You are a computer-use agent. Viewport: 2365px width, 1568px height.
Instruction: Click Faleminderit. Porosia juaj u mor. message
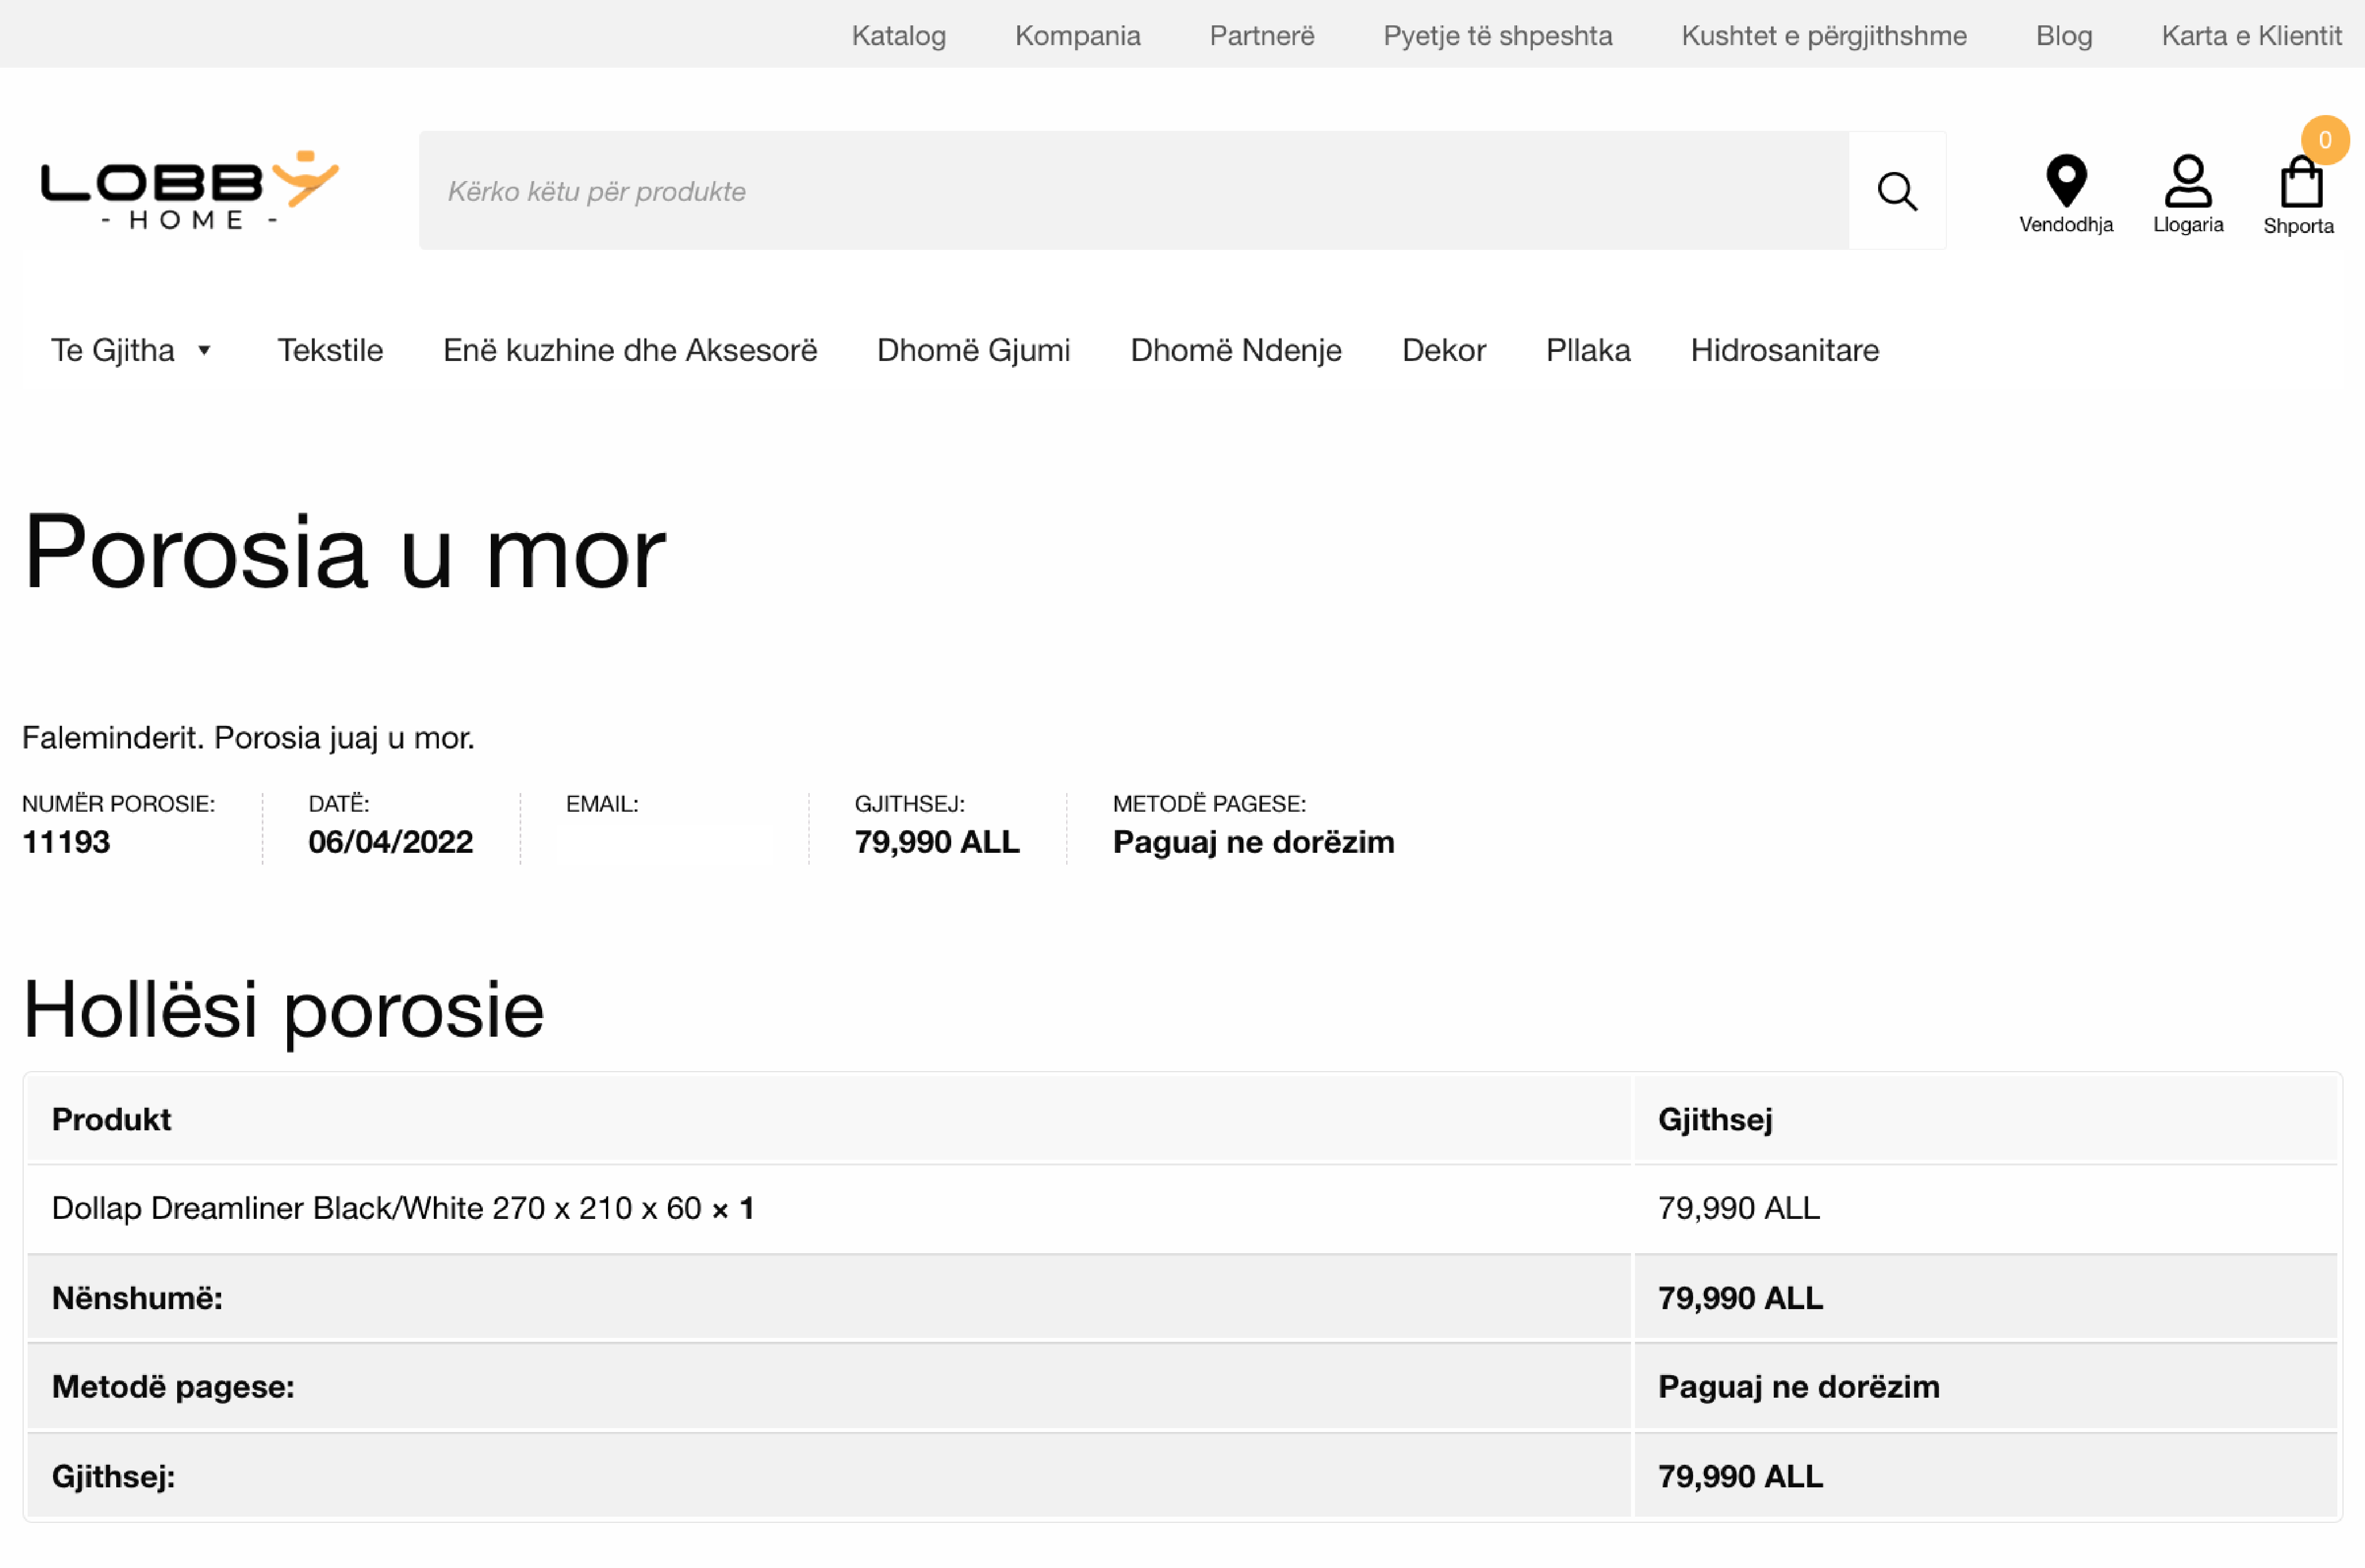248,738
